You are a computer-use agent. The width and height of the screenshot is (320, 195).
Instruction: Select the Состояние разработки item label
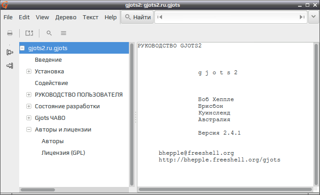tap(67, 106)
